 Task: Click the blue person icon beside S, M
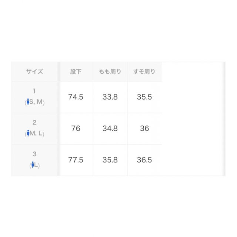click(28, 102)
